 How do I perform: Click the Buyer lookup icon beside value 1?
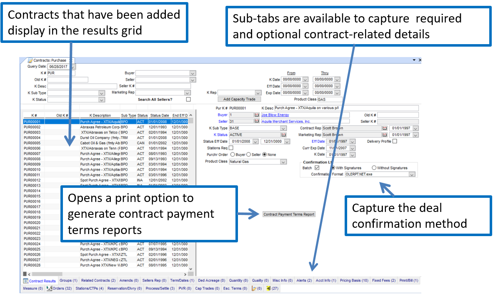tap(256, 115)
